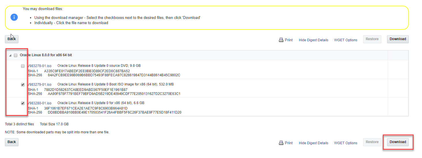Click 'Total 3 distinct files' text
422x158 pixels.
pos(19,124)
